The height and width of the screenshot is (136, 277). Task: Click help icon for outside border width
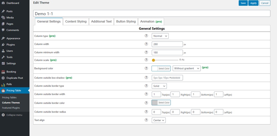pyautogui.click(x=146, y=94)
